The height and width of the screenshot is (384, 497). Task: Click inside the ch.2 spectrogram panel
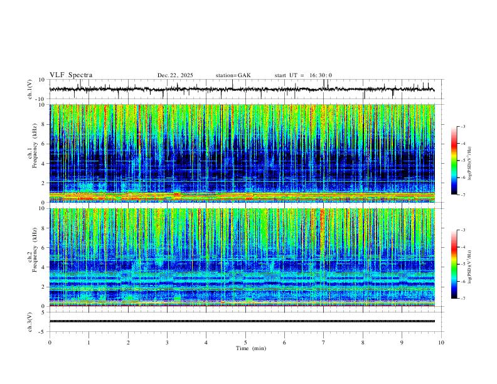242,257
